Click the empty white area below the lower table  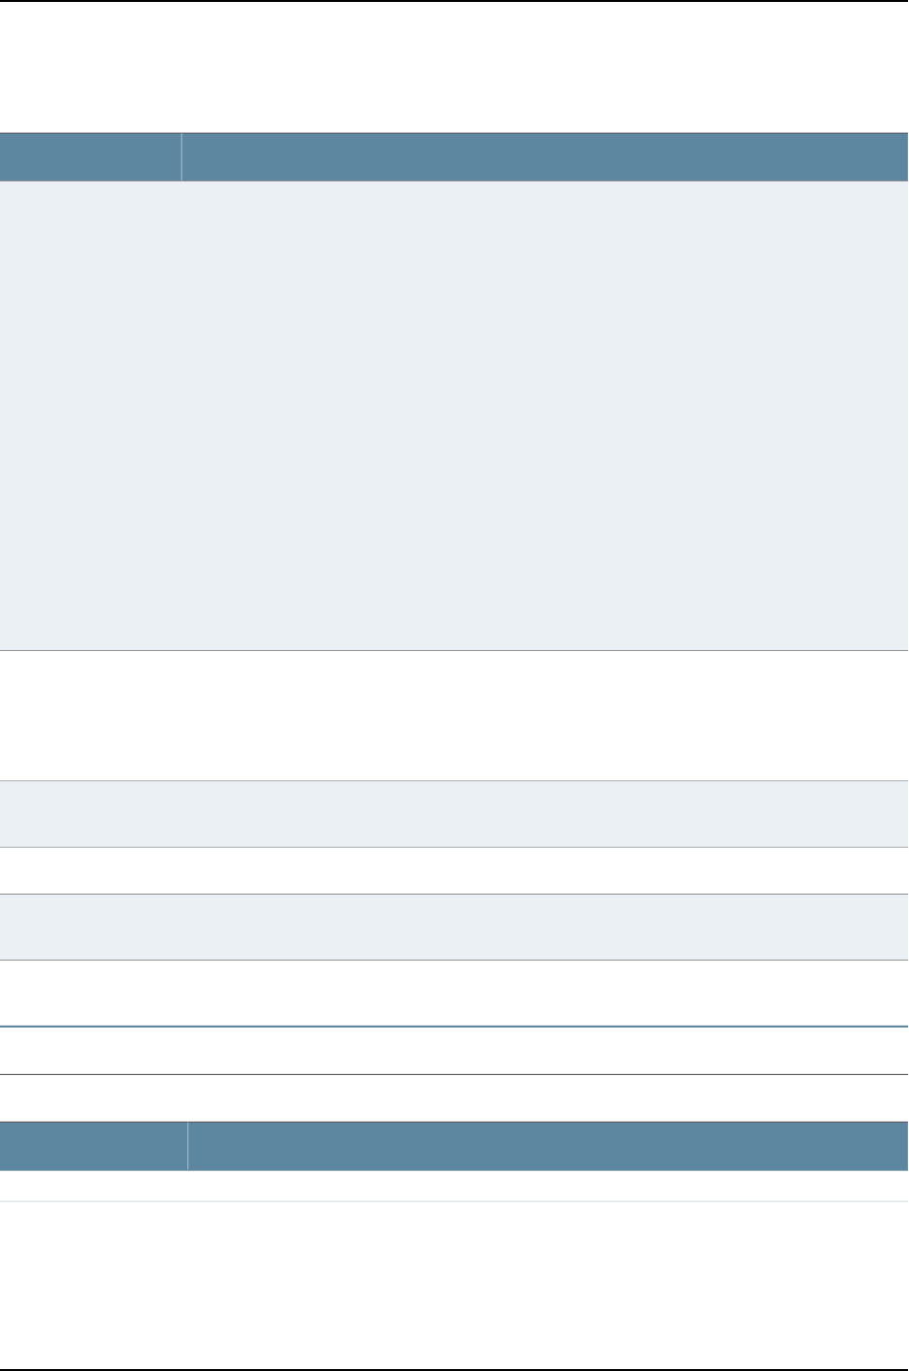[x=454, y=1285]
